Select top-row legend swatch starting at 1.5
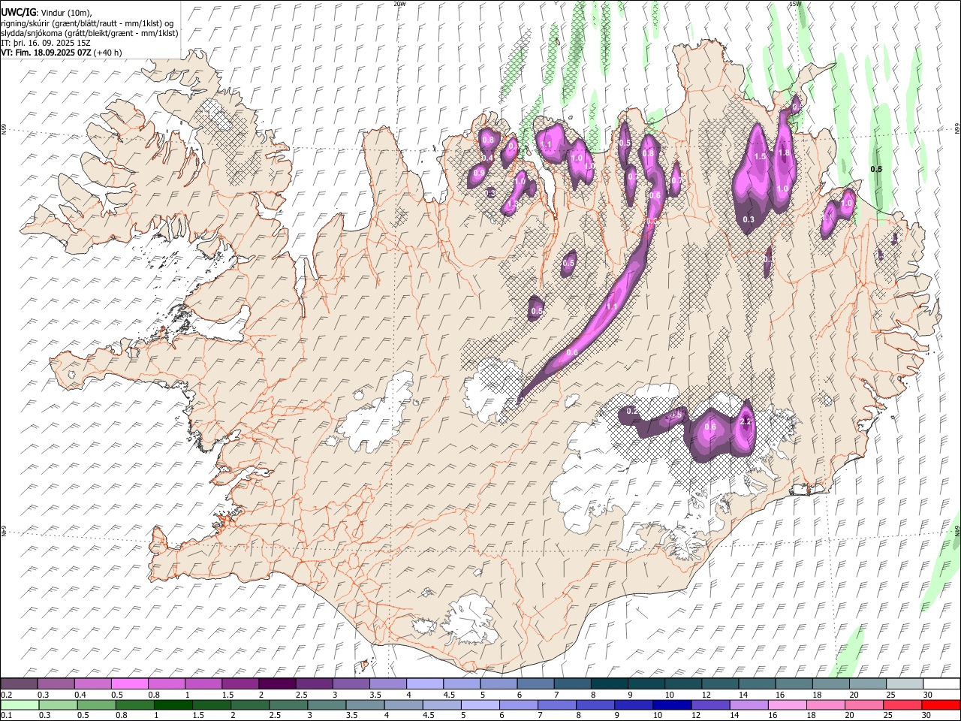 [240, 683]
